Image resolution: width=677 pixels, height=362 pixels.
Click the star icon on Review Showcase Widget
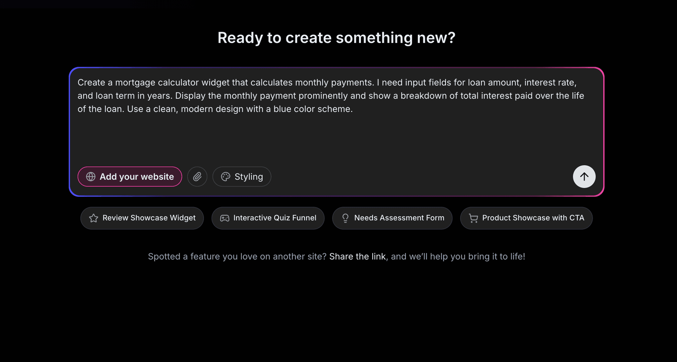[94, 218]
